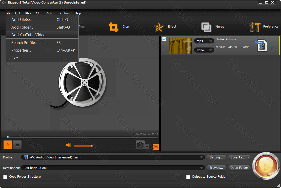Expand the Destination path dropdown

(x=202, y=168)
